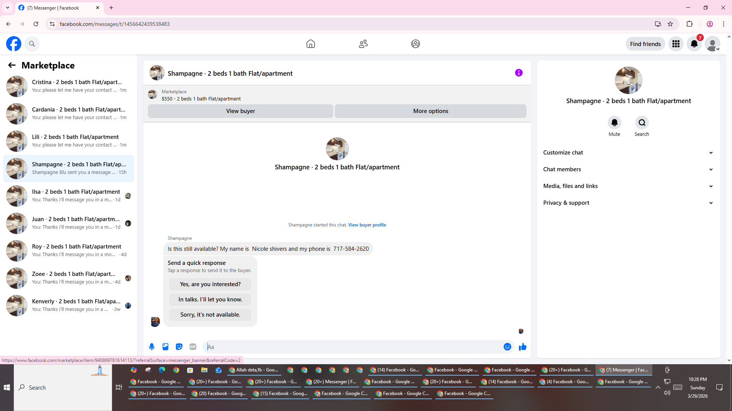732x411 pixels.
Task: Send quick response 'In talks. I'll let you know.'
Action: [x=210, y=299]
